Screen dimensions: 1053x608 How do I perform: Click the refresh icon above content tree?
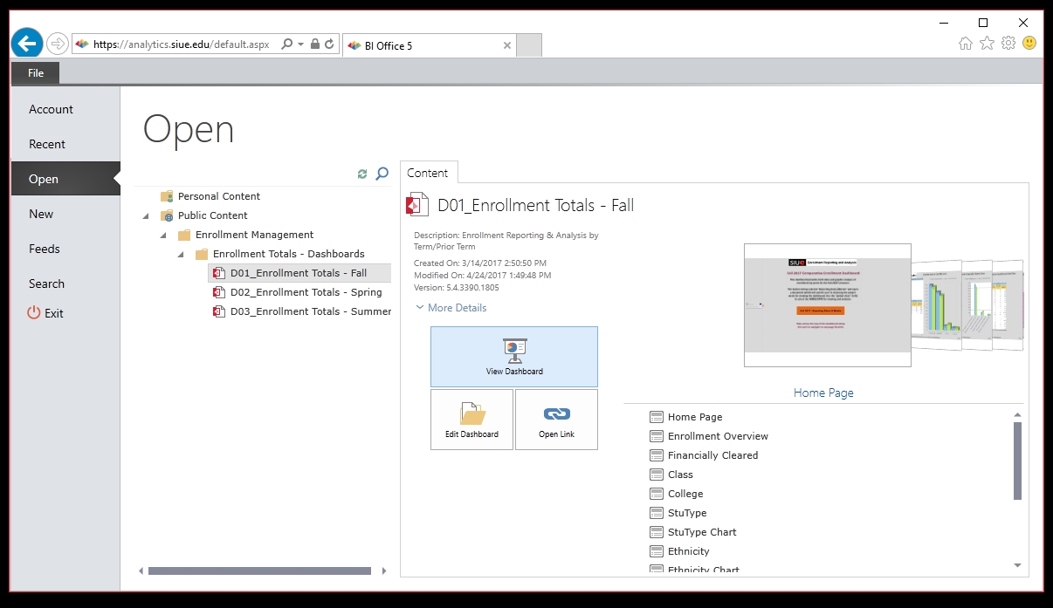pos(362,174)
